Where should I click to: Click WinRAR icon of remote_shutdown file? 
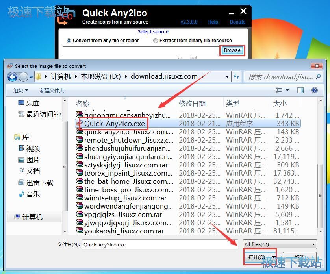(79, 139)
